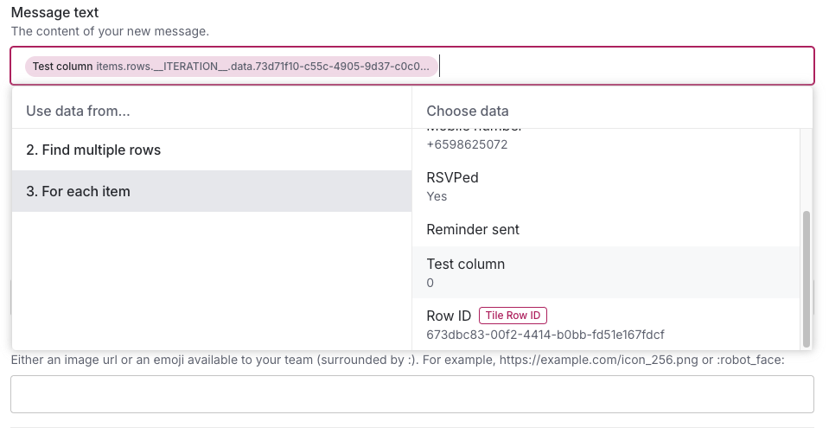829x434 pixels.
Task: Click the "Choose data" column header
Action: (x=468, y=111)
